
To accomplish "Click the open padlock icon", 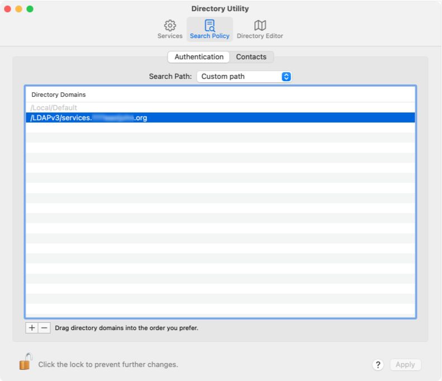I will click(x=25, y=363).
